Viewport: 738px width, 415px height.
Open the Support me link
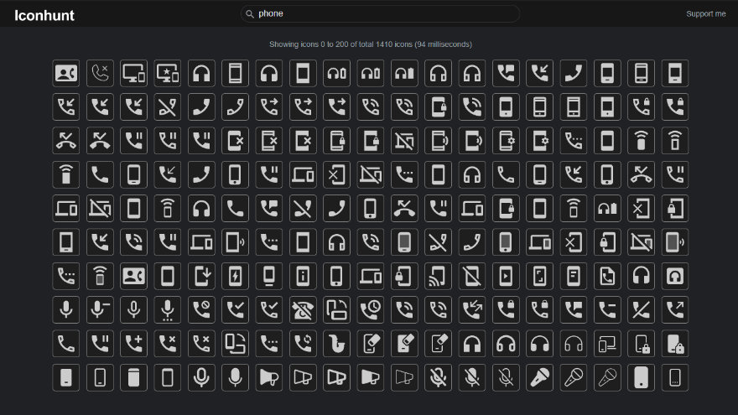[705, 14]
